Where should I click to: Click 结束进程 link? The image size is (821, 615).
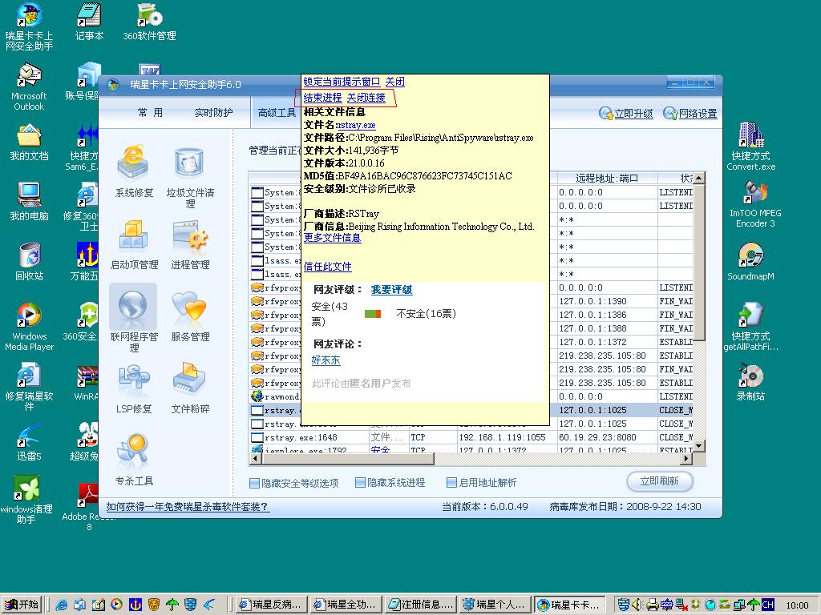click(x=322, y=98)
